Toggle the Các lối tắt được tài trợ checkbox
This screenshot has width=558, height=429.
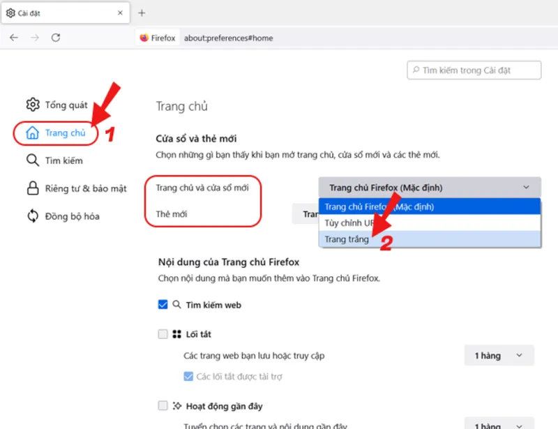click(188, 376)
